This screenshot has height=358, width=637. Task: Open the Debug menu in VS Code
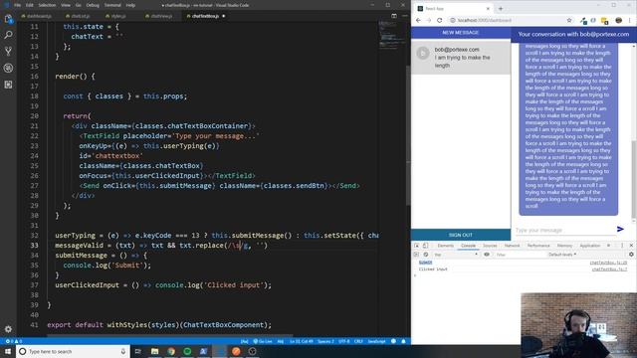[x=93, y=5]
